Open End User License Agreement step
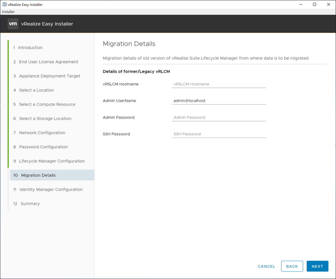The image size is (336, 279). point(48,62)
